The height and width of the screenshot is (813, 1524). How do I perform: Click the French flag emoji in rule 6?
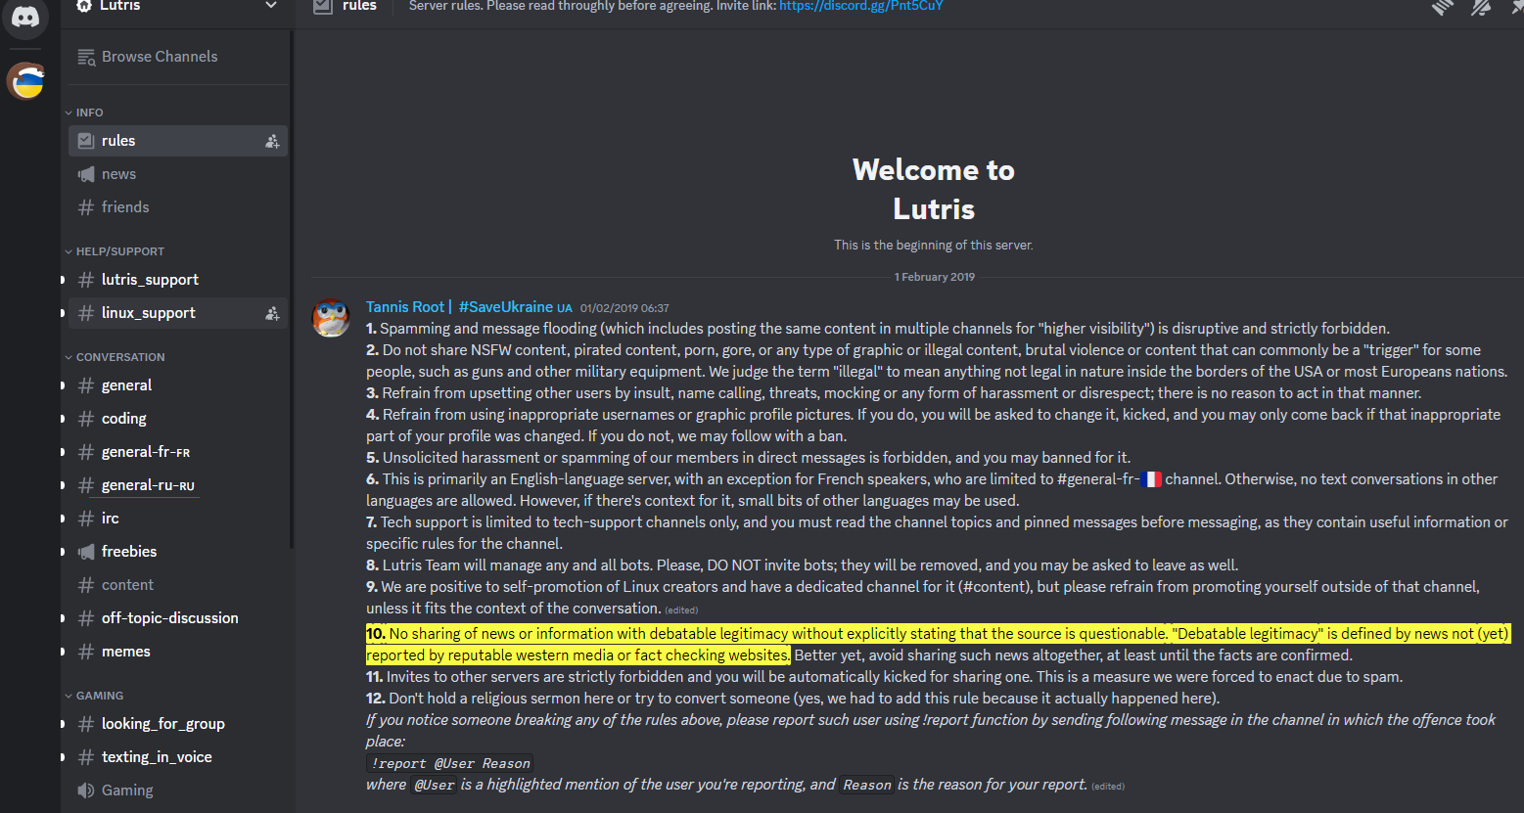(1152, 479)
